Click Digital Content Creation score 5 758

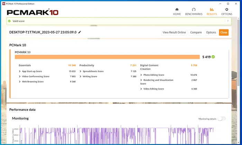194,65
